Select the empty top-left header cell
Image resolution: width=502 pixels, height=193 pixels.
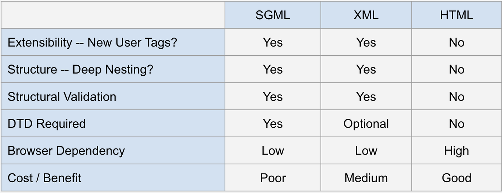(x=113, y=15)
